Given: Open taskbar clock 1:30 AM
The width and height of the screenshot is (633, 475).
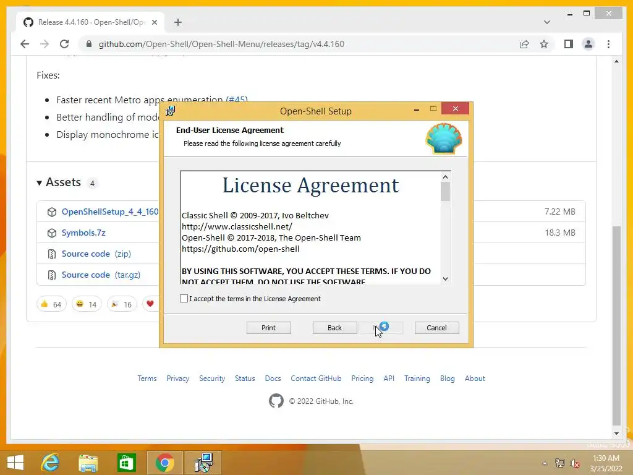Looking at the screenshot, I should click(x=606, y=463).
